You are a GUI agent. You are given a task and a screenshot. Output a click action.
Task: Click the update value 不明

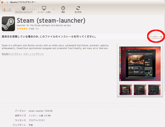tap(30, 125)
